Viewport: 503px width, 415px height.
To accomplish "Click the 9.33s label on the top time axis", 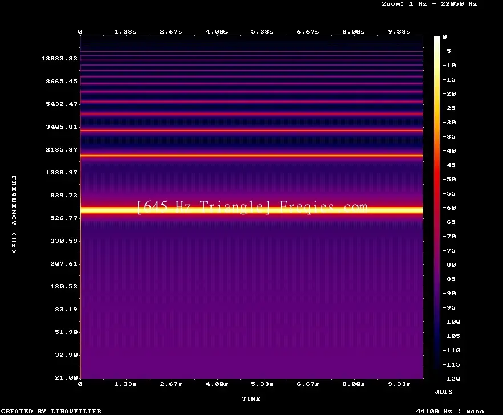I will click(399, 32).
